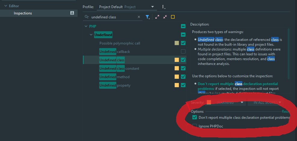The width and height of the screenshot is (297, 141).
Task: Click the icon next to Inspections sidebar item
Action: [72, 13]
